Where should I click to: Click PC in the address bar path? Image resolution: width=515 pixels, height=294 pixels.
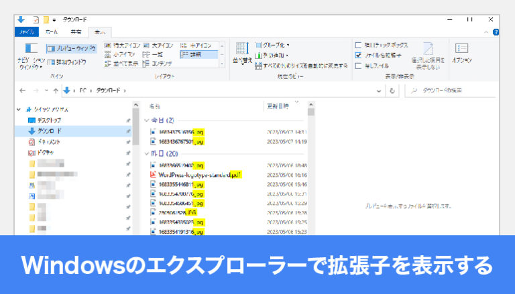(x=82, y=90)
